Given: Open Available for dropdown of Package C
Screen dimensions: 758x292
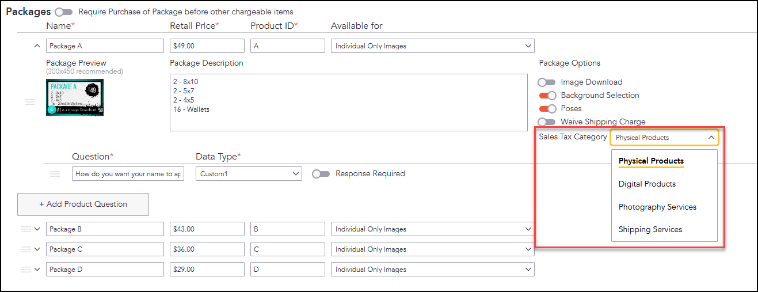Looking at the screenshot, I should tap(432, 249).
